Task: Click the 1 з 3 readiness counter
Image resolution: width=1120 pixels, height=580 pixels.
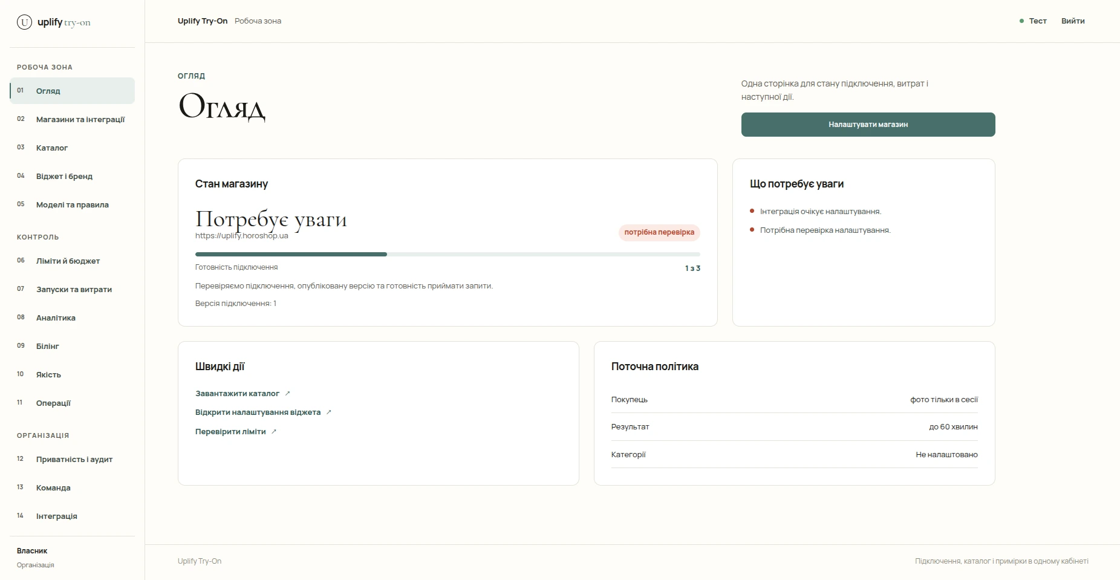Action: [x=692, y=269]
